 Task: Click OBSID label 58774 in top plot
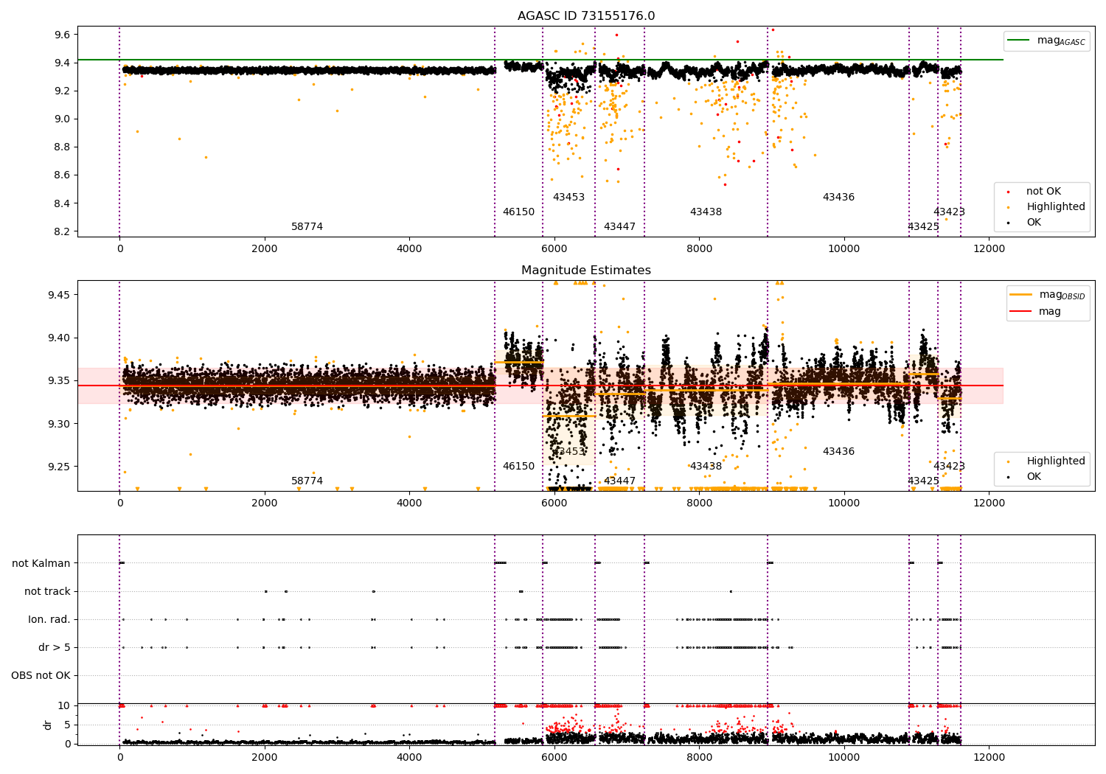(307, 227)
